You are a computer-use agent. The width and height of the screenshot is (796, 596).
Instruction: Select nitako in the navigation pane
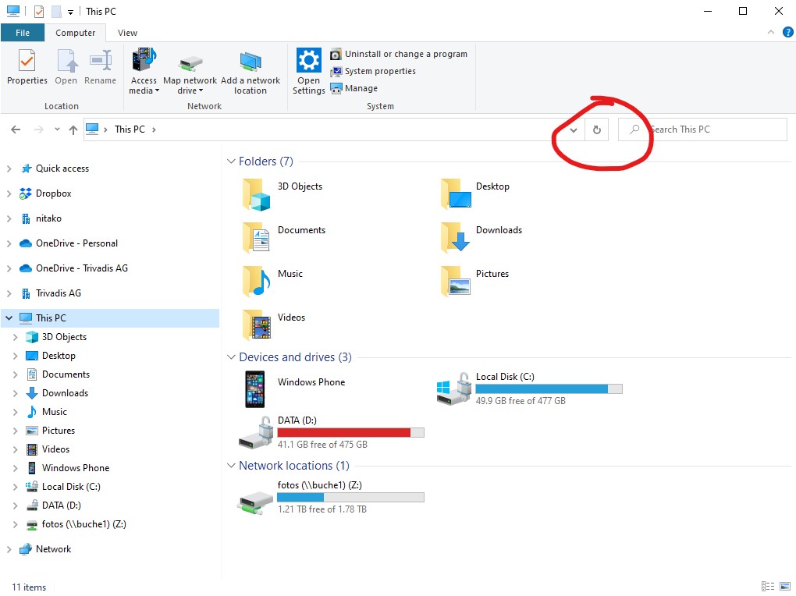48,218
